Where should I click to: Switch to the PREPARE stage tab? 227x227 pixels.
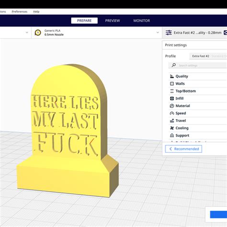coord(84,21)
